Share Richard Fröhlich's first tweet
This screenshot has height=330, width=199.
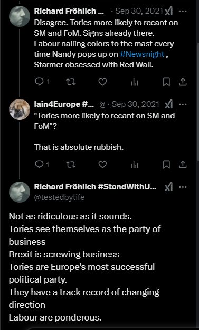pos(183,82)
